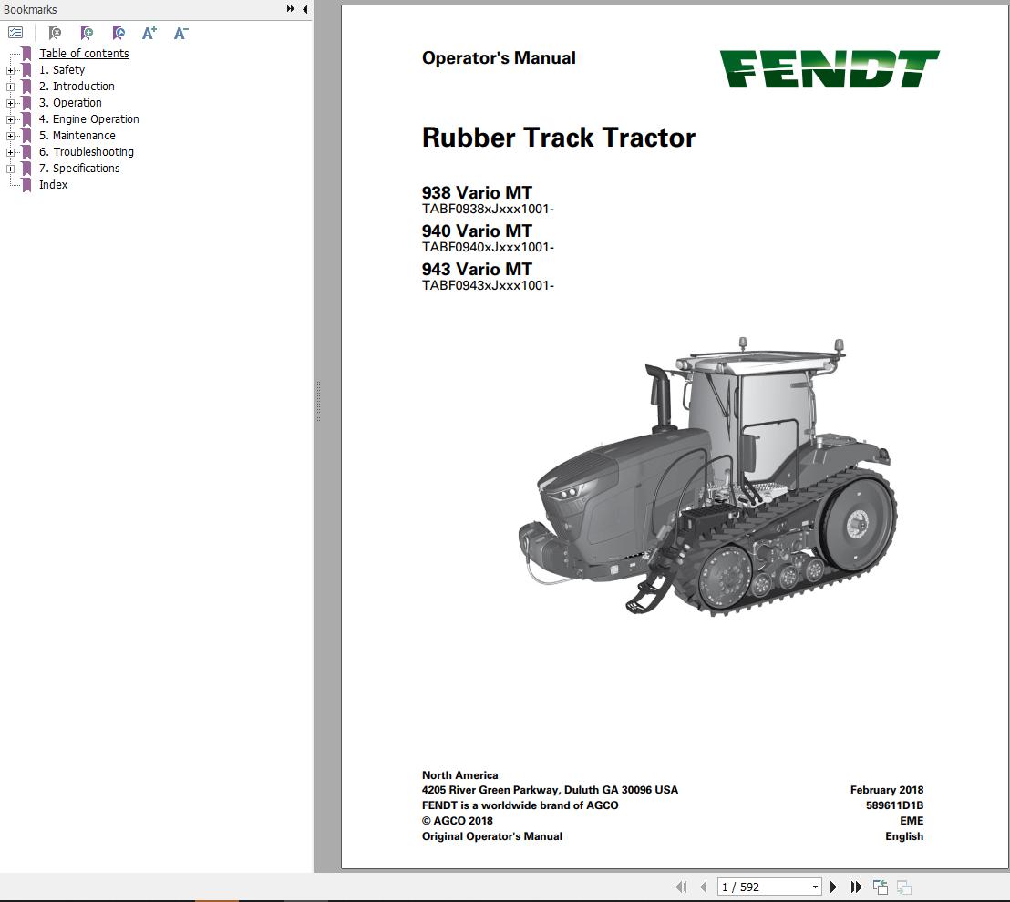Screen dimensions: 1010x902
Task: Click the 940 Vario MT model text
Action: click(x=477, y=231)
